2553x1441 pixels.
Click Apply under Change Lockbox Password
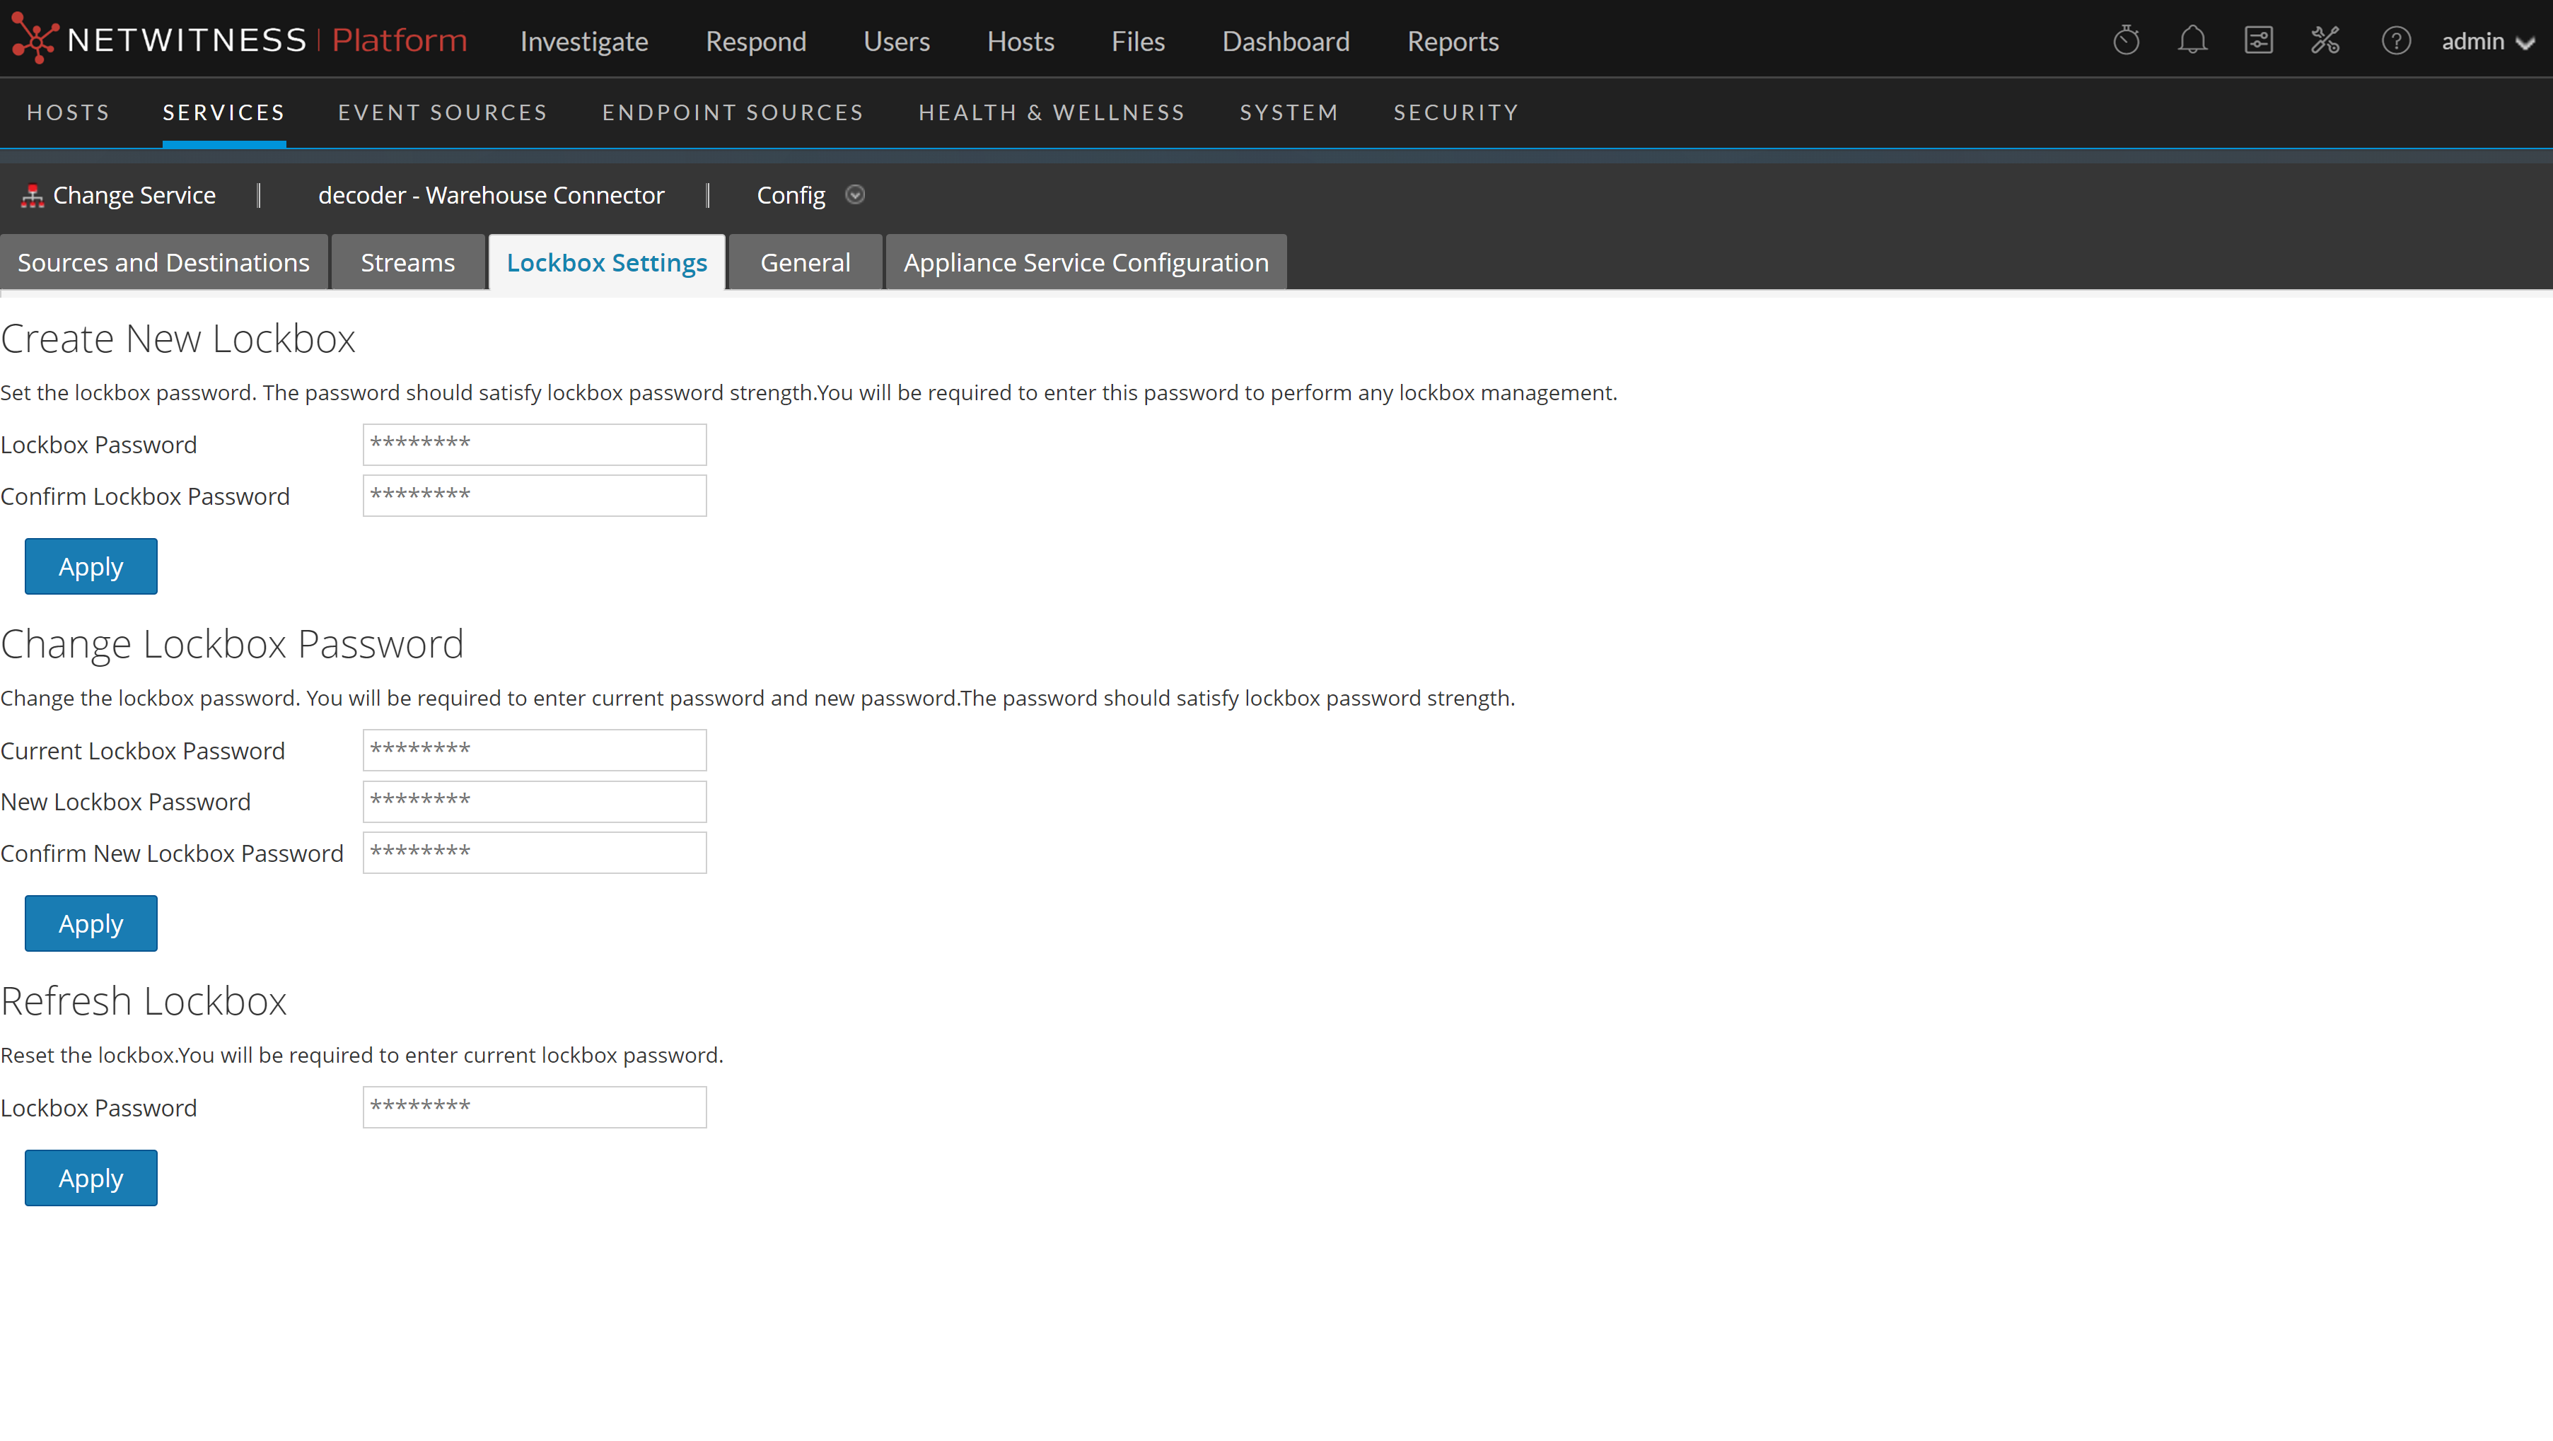pyautogui.click(x=91, y=923)
